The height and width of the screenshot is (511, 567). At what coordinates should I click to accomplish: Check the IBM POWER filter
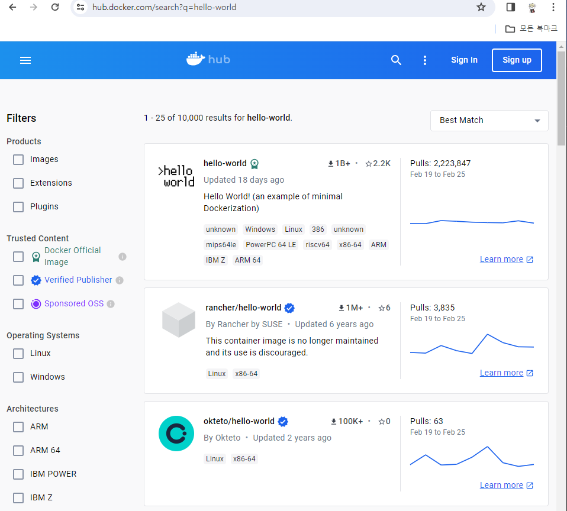tap(18, 474)
